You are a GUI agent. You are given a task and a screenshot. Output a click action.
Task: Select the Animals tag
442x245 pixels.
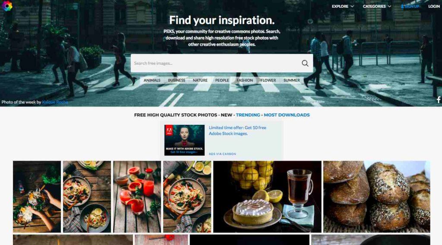(x=152, y=80)
